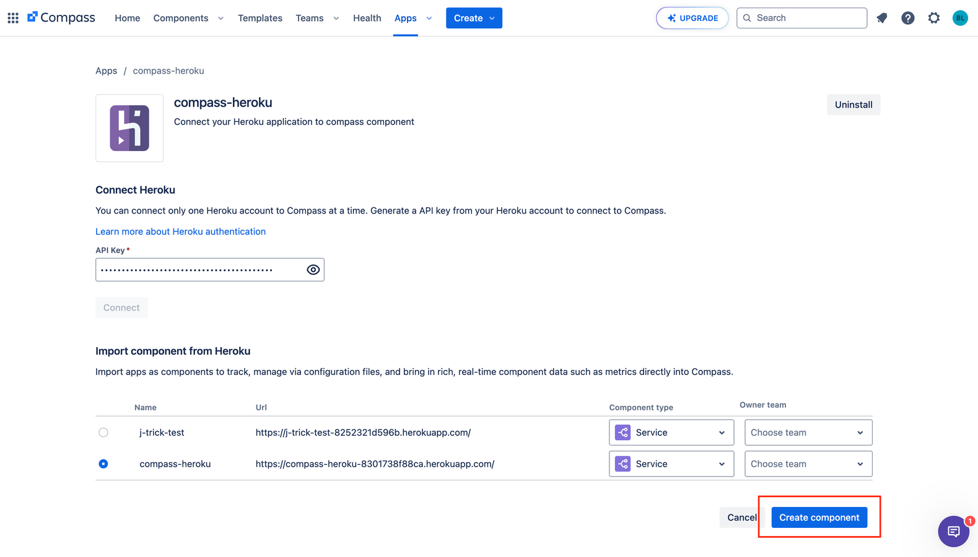Expand the Teams menu chevron

click(336, 19)
